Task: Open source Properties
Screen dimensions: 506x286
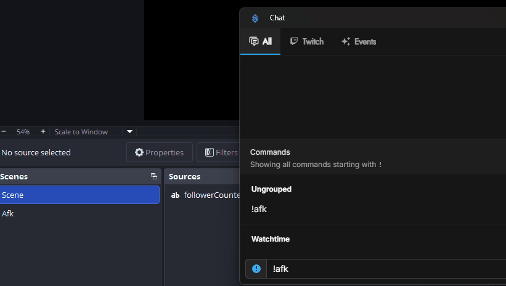Action: tap(159, 152)
